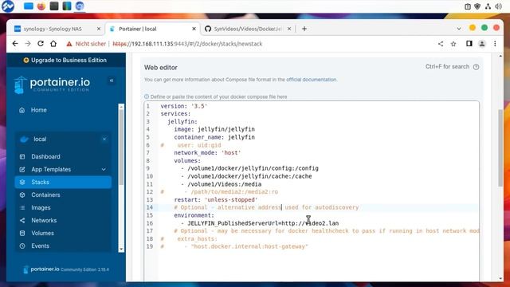
Task: Share this page from the address bar
Action: coord(441,44)
